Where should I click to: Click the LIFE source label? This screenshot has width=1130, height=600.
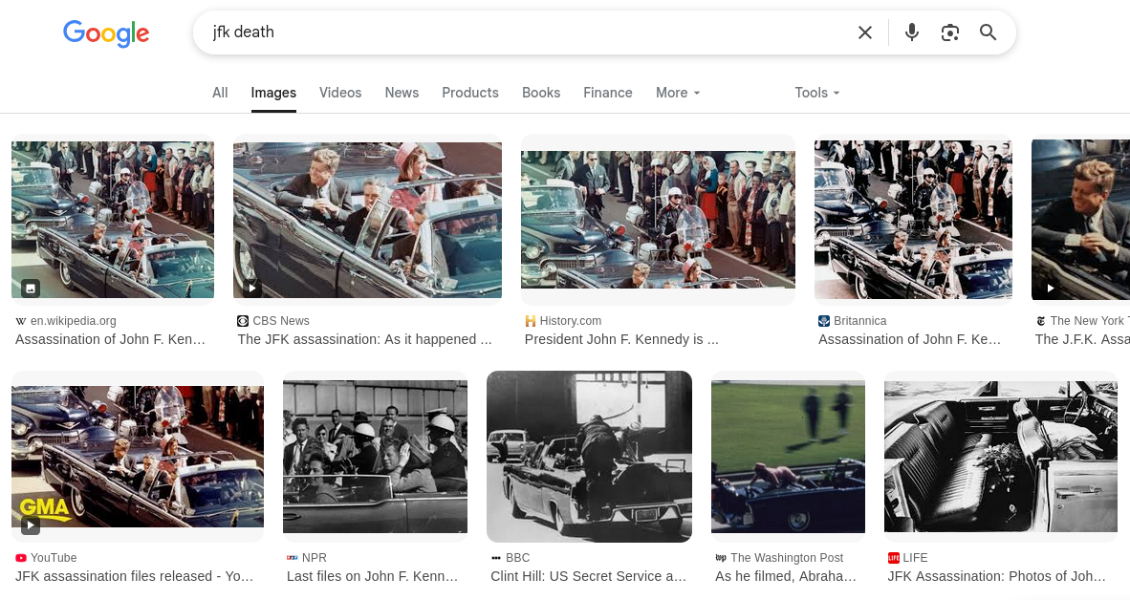click(x=915, y=558)
